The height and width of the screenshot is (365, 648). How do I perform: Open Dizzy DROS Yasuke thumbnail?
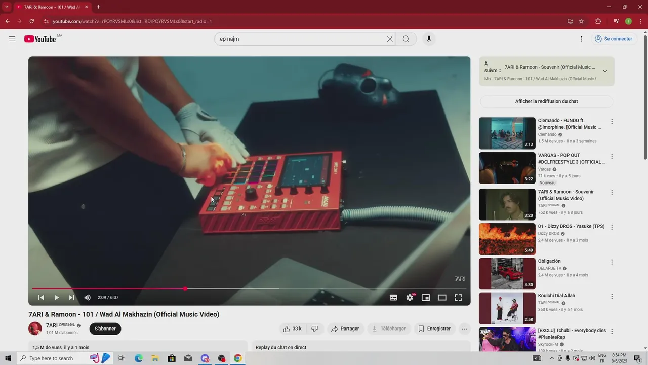click(x=507, y=239)
